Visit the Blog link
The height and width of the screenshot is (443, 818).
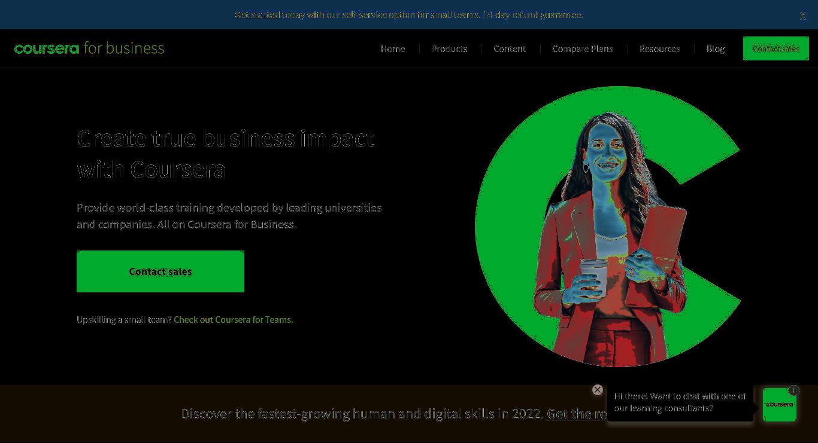pyautogui.click(x=716, y=48)
